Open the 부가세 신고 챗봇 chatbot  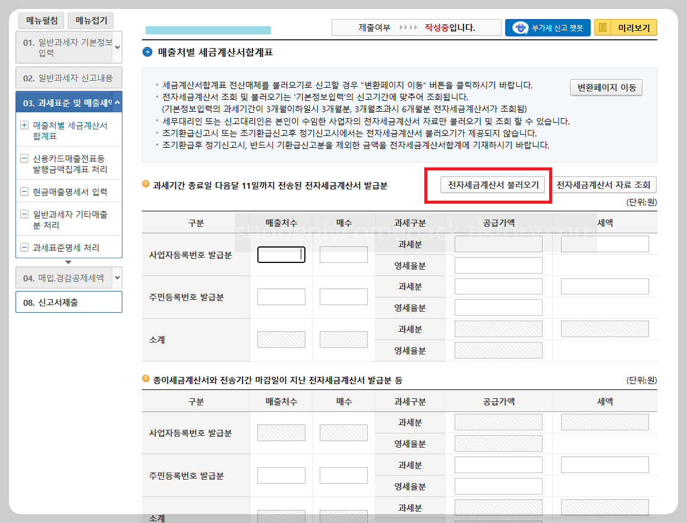point(547,27)
